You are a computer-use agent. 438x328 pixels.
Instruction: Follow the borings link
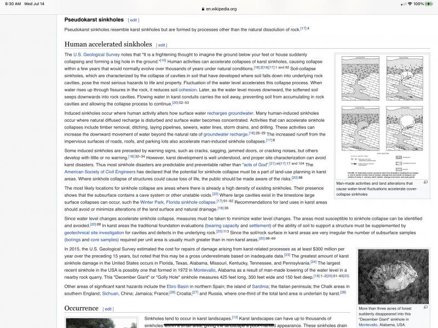73,239
